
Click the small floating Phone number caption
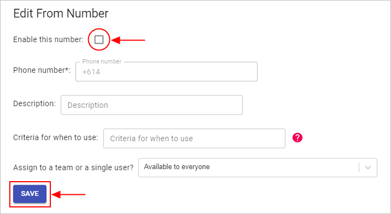[102, 61]
